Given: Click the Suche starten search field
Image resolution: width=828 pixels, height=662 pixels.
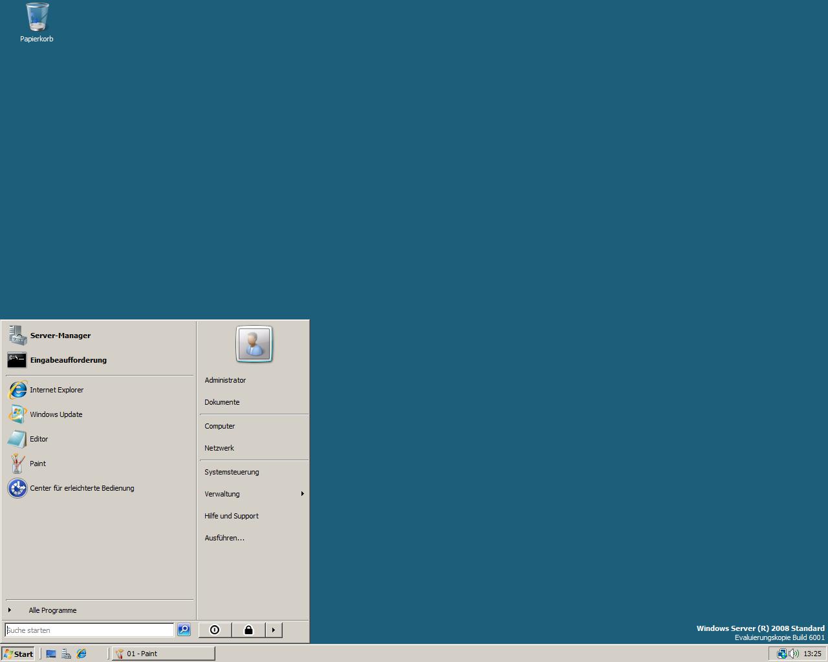Looking at the screenshot, I should (89, 630).
